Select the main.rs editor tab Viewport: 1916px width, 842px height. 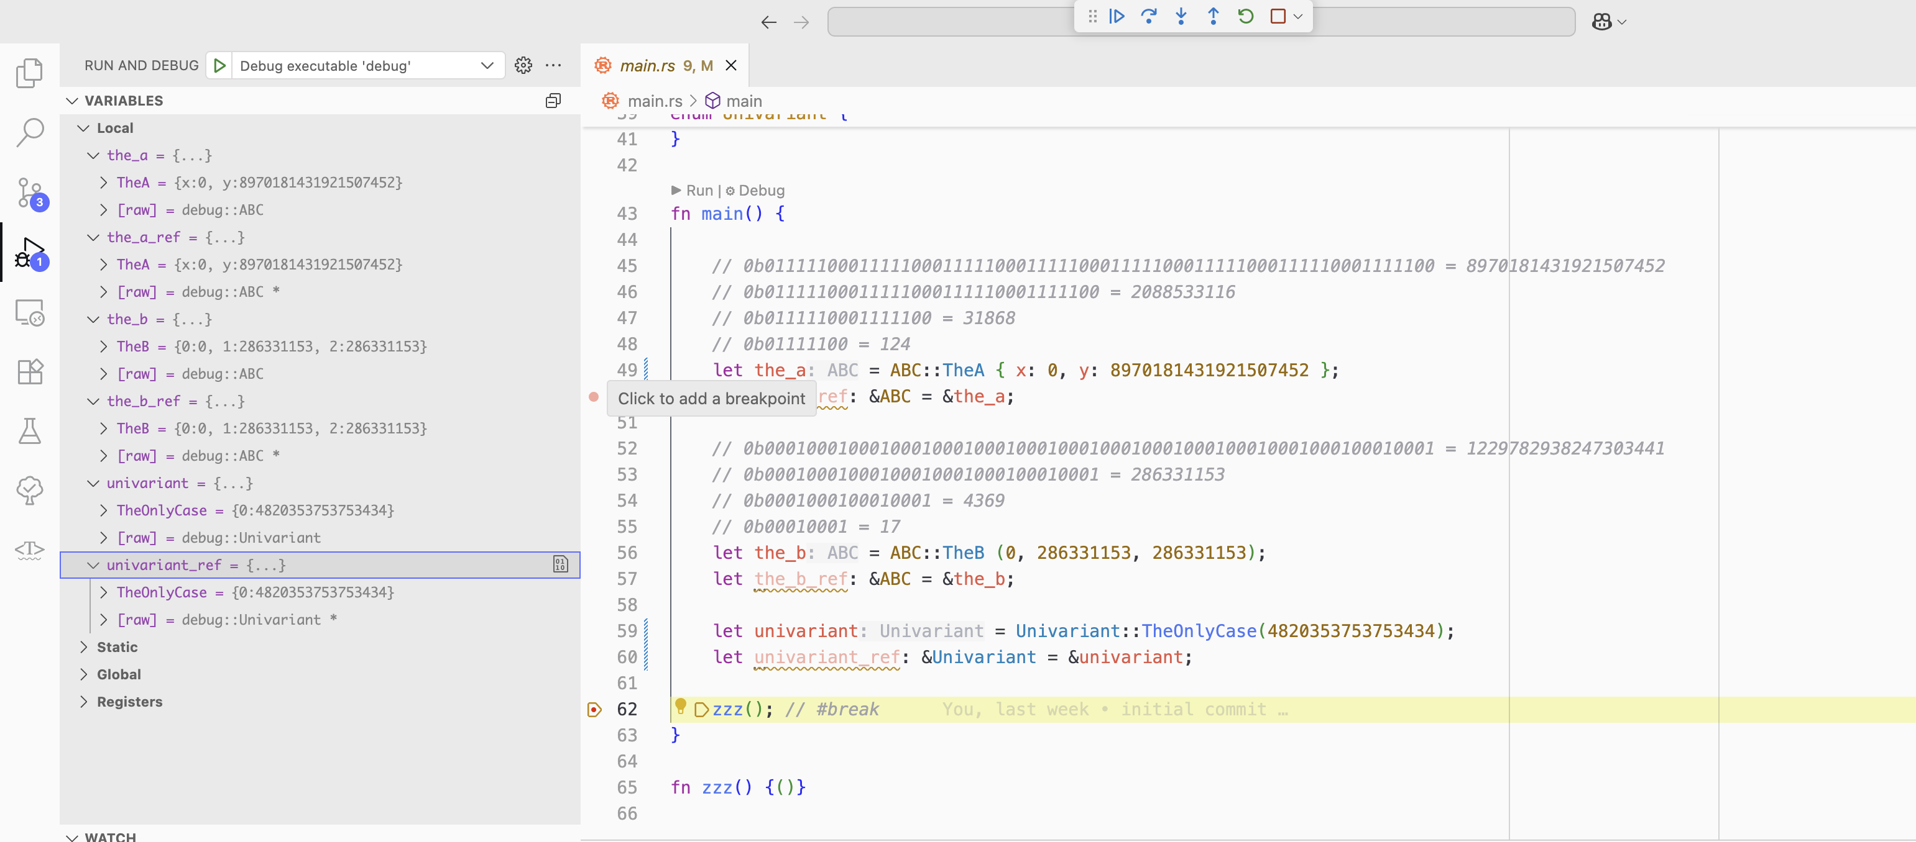click(647, 65)
